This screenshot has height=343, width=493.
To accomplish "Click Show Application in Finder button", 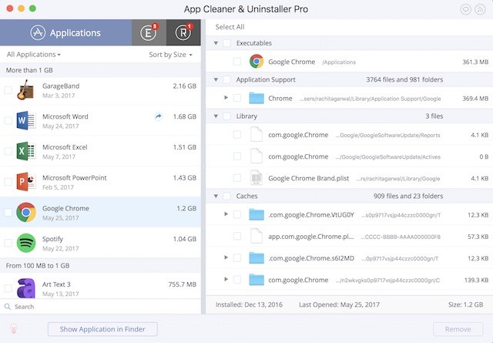I will pos(102,329).
